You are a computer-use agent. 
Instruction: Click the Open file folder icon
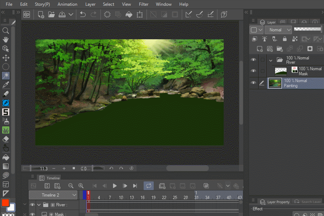coord(51,14)
